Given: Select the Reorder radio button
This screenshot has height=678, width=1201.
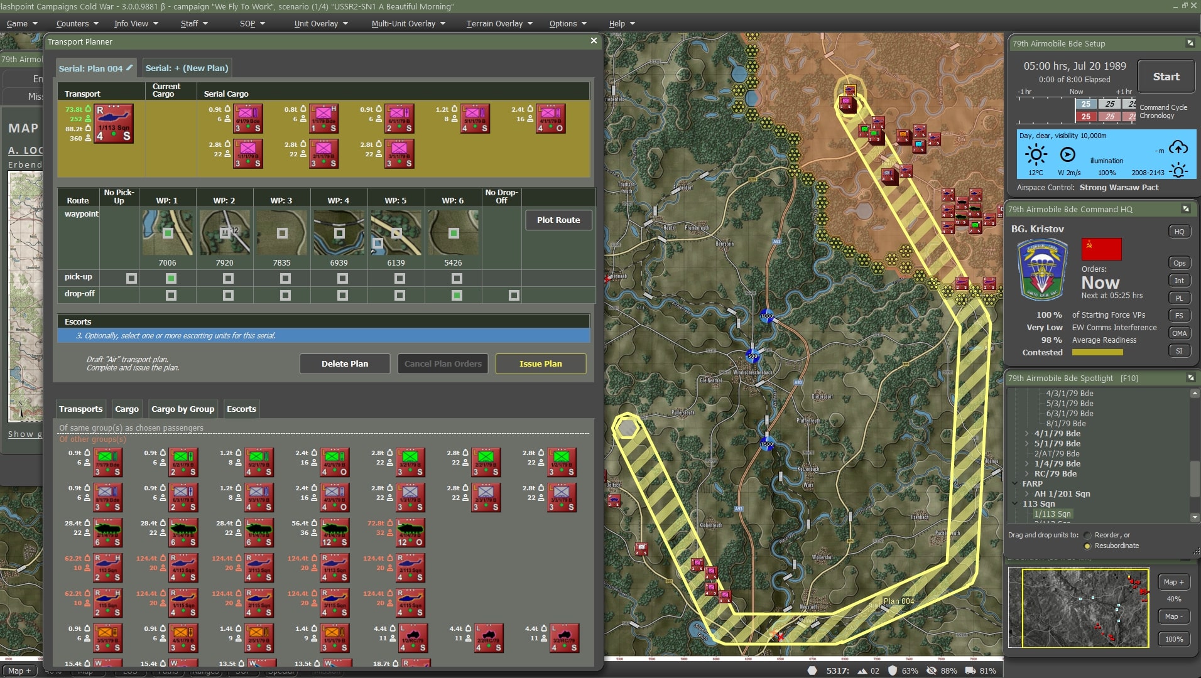Looking at the screenshot, I should pos(1087,535).
